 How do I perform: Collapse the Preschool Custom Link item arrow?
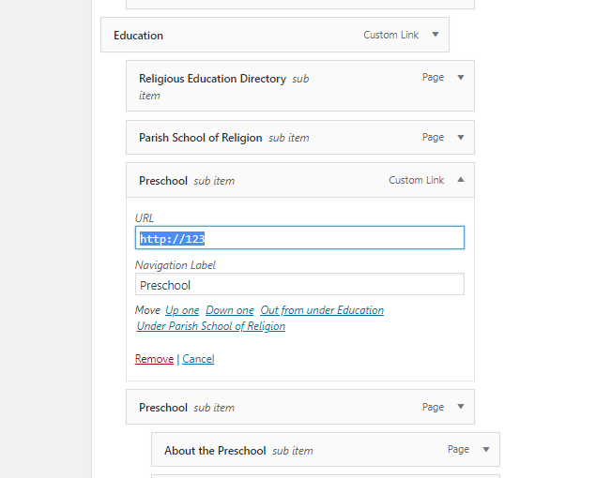pyautogui.click(x=460, y=180)
